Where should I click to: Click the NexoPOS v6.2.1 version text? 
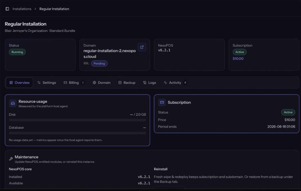click(x=164, y=50)
